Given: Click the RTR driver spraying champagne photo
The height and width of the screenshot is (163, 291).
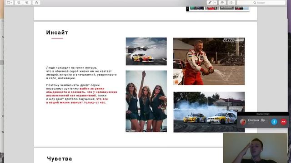Looking at the screenshot, I should coord(209,62).
